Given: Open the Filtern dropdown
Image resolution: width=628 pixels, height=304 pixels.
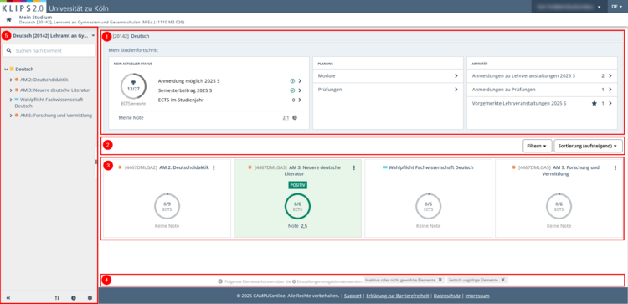Looking at the screenshot, I should (538, 147).
